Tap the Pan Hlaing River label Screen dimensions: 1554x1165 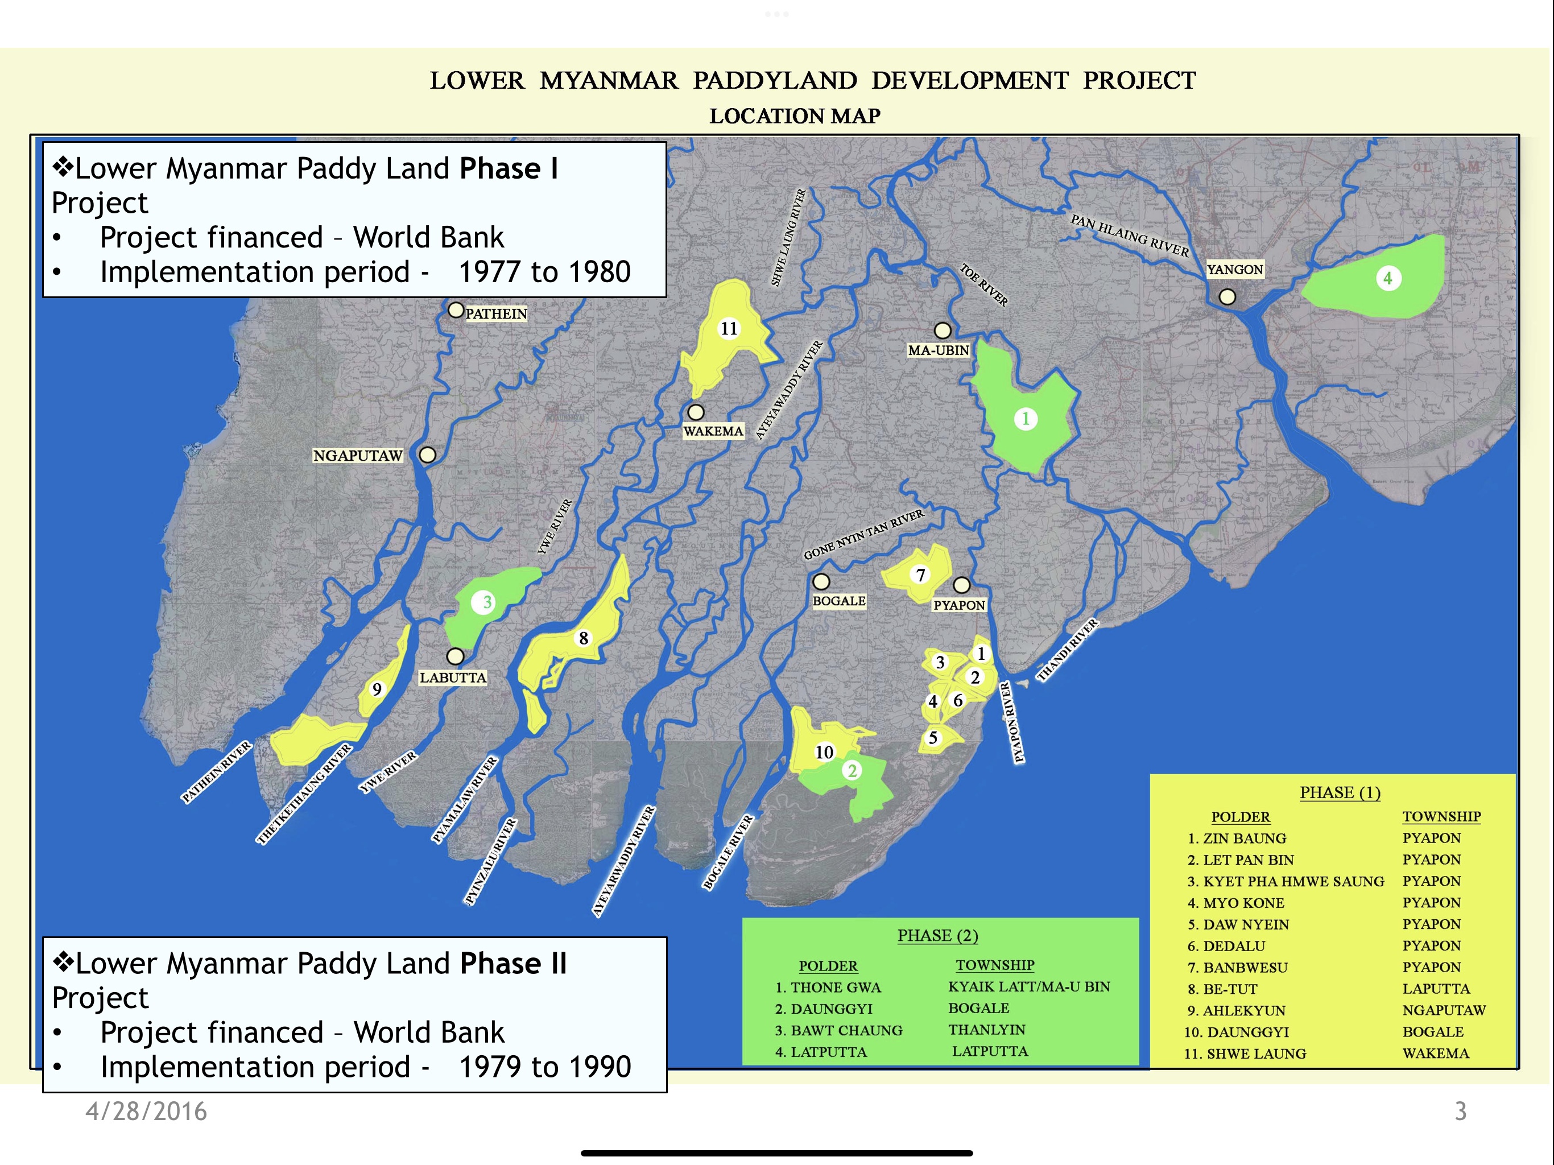tap(1130, 236)
